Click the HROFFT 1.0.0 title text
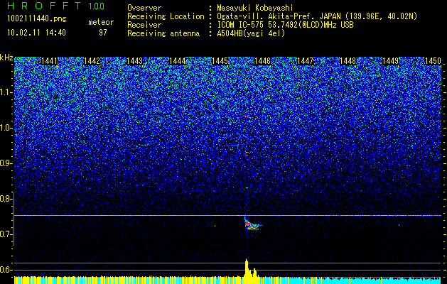This screenshot has height=284, width=447. click(55, 6)
